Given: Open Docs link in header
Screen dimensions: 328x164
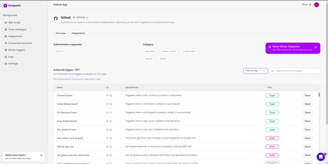Looking at the screenshot, I should 306,5.
